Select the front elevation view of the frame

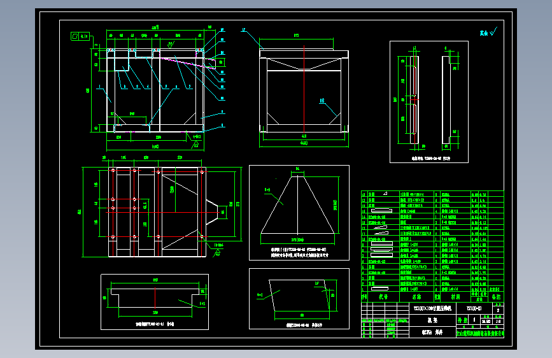pyautogui.click(x=155, y=90)
